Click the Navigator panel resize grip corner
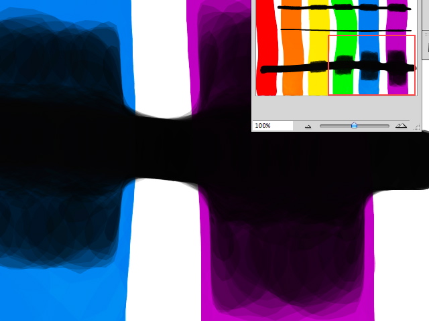The width and height of the screenshot is (429, 321). point(416,126)
